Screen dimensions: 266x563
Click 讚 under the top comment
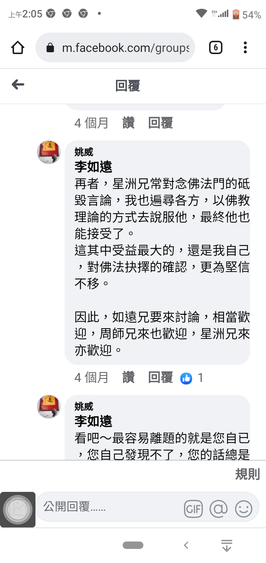pyautogui.click(x=129, y=123)
